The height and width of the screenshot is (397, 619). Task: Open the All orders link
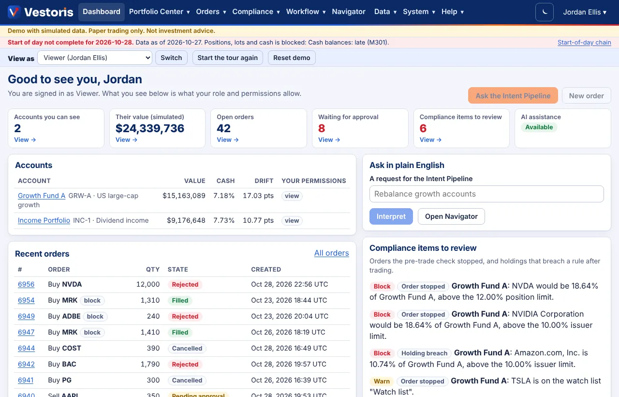332,253
